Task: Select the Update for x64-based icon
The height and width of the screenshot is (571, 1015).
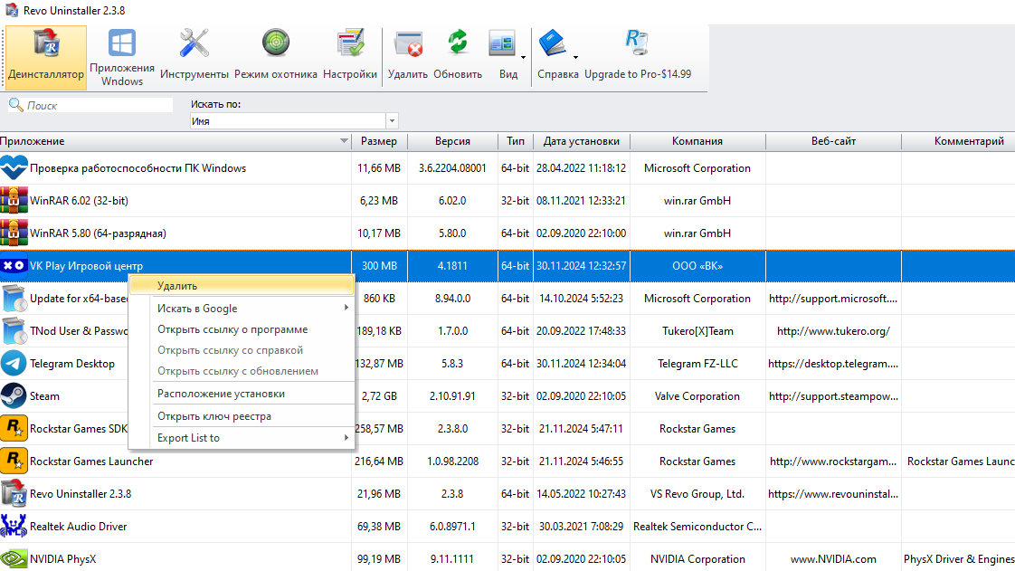Action: (x=14, y=299)
